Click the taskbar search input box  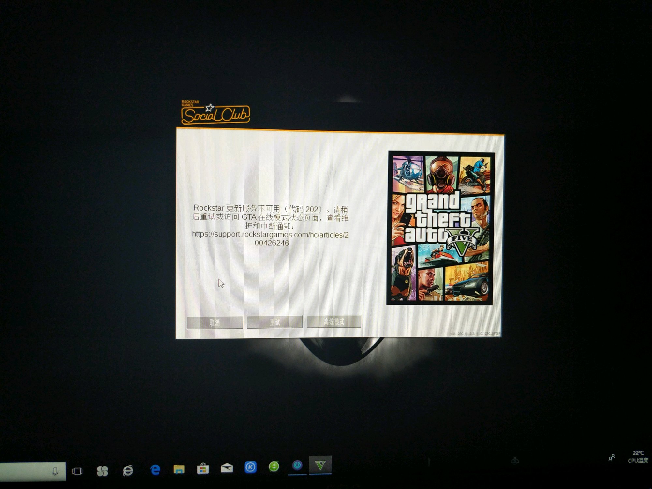32,471
